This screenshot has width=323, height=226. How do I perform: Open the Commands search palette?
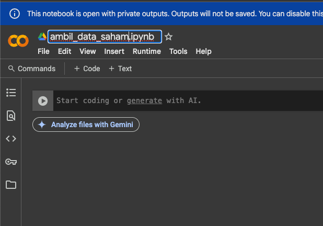point(32,69)
